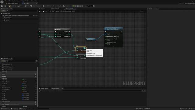Toggle visibility eye for Color3 variable
Image resolution: width=195 pixels, height=110 pixels.
tap(36, 98)
